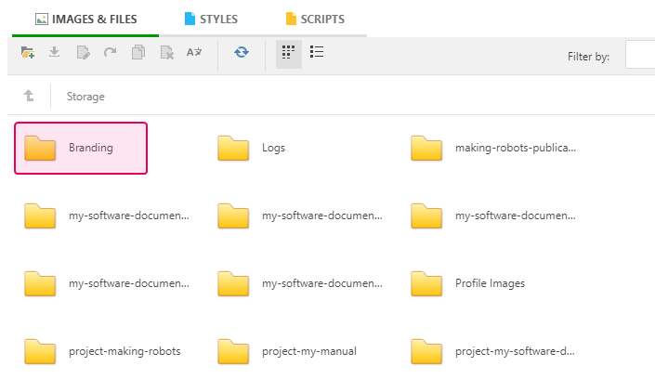This screenshot has height=379, width=655.
Task: Click the copy file icon
Action: coord(138,52)
